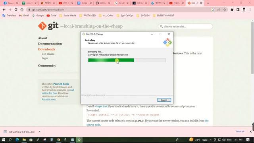Click the page vertical scrollbar
The height and width of the screenshot is (143, 254).
[x=252, y=48]
